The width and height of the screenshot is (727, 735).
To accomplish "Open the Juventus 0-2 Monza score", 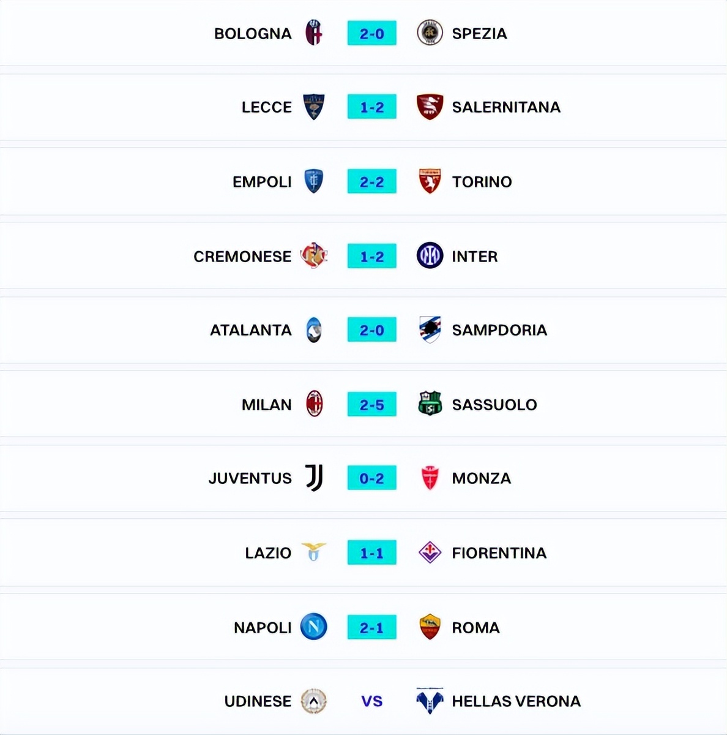I will point(371,478).
